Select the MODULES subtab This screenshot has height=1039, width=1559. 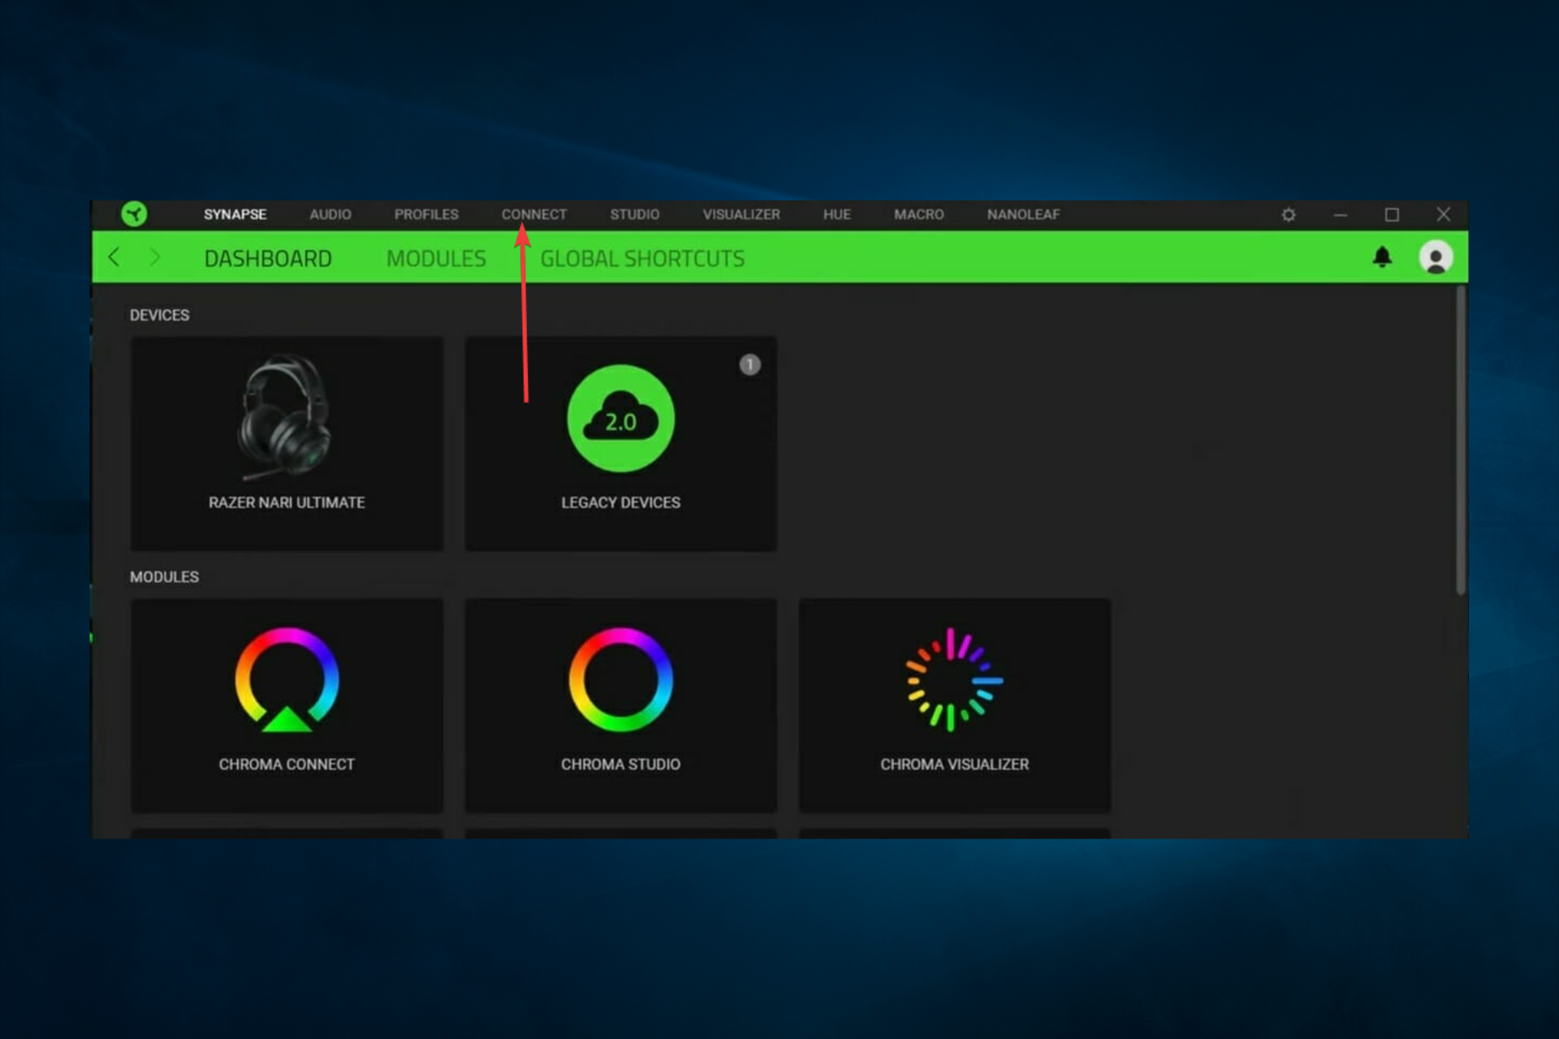pos(436,258)
